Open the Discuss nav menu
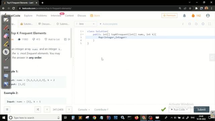Image resolution: width=215 pixels, height=121 pixels. click(82, 16)
